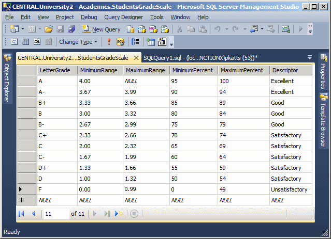Click the move to new row button
331x239 pixels.
[119, 214]
